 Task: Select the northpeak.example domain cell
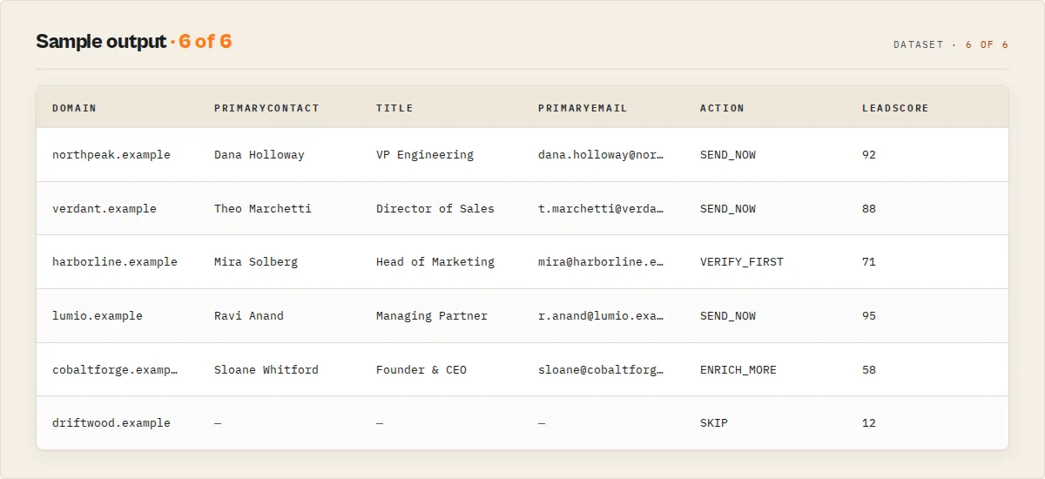pyautogui.click(x=111, y=155)
